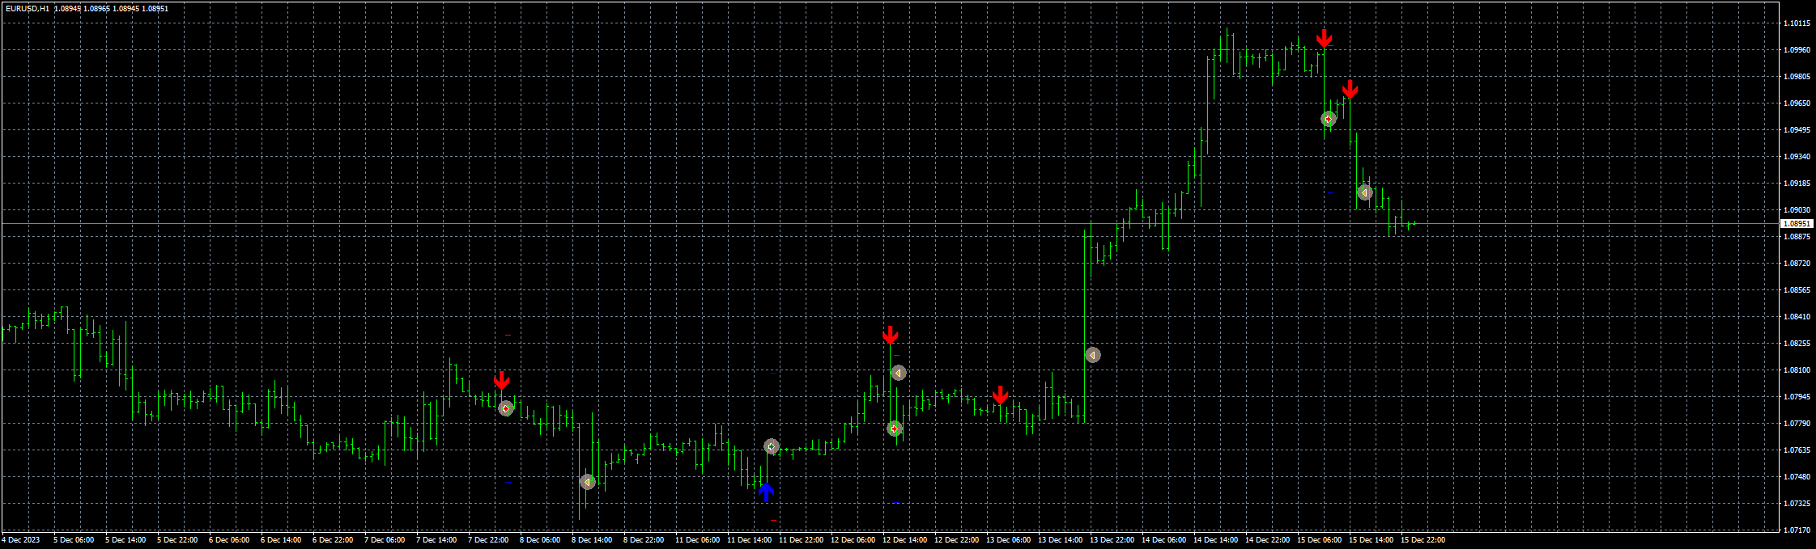This screenshot has width=1816, height=549.
Task: Click the 7 Dec 22:00 time axis label
Action: pos(488,540)
